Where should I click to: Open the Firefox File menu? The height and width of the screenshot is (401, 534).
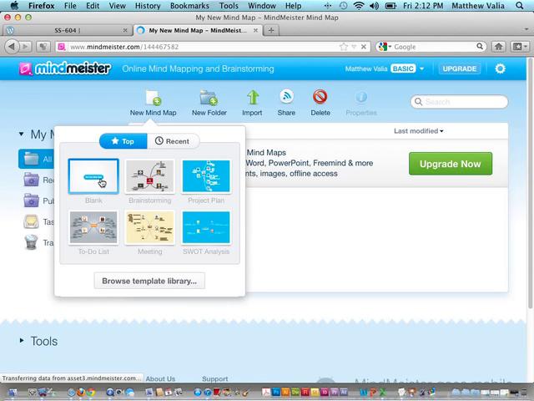click(70, 6)
